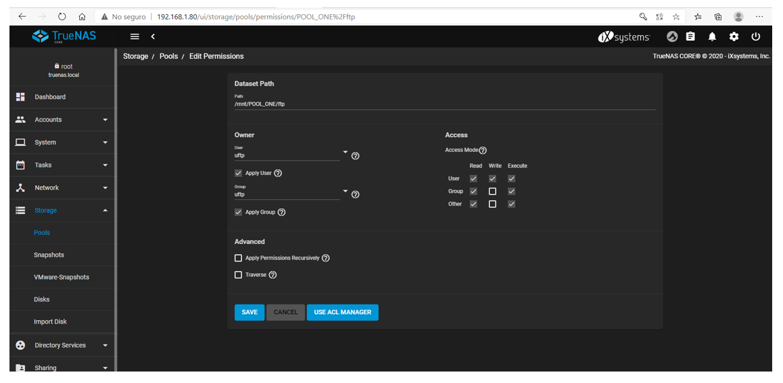Screen dimensions: 783x383
Task: Add page to browser favorites star
Action: pos(675,16)
